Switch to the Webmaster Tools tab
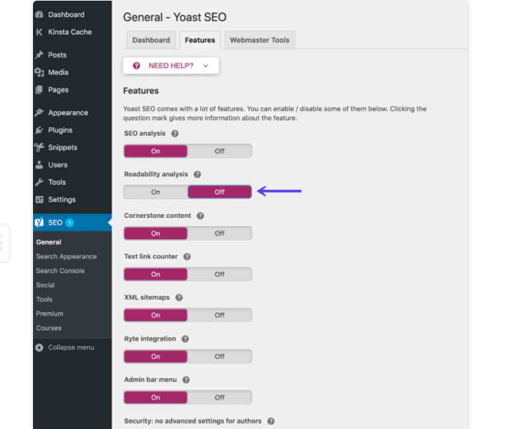517x429 pixels. point(259,40)
